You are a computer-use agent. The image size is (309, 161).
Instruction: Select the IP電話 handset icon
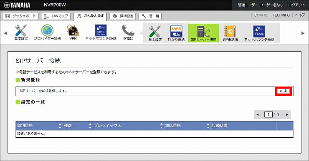pos(128,32)
